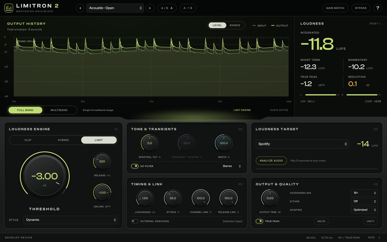
Task: Click the Detector input label
Action: (233, 221)
